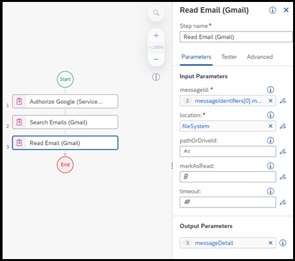Zoom in with the plus icon
This screenshot has height=261, width=295.
(156, 35)
